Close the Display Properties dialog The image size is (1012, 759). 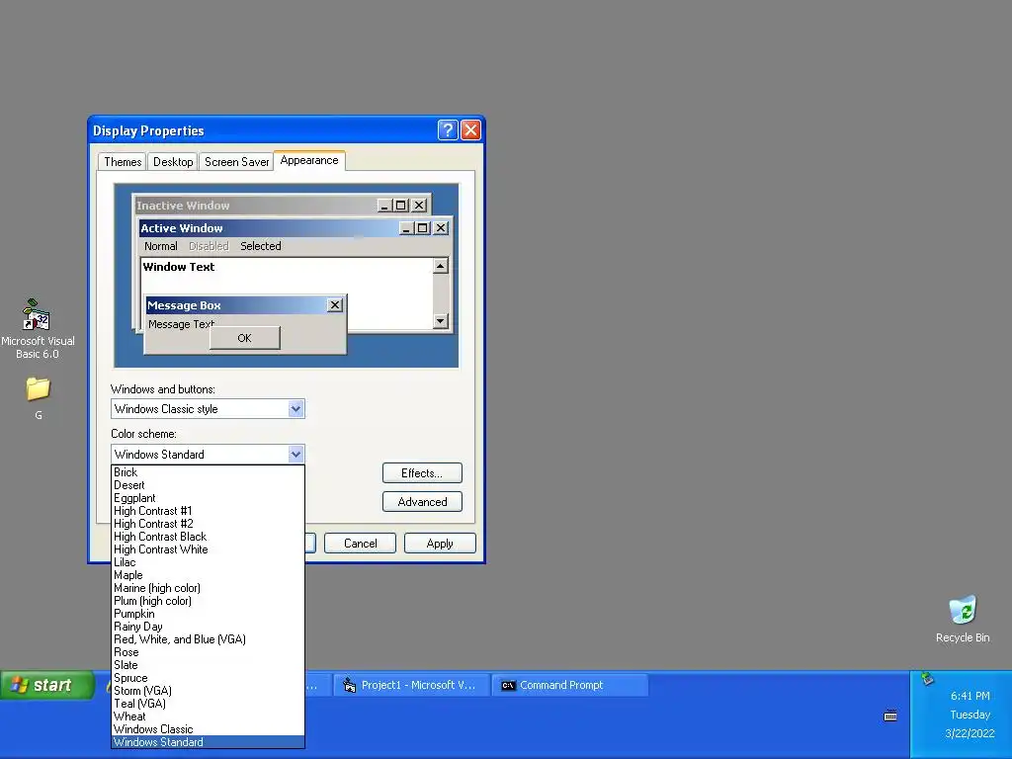(471, 129)
